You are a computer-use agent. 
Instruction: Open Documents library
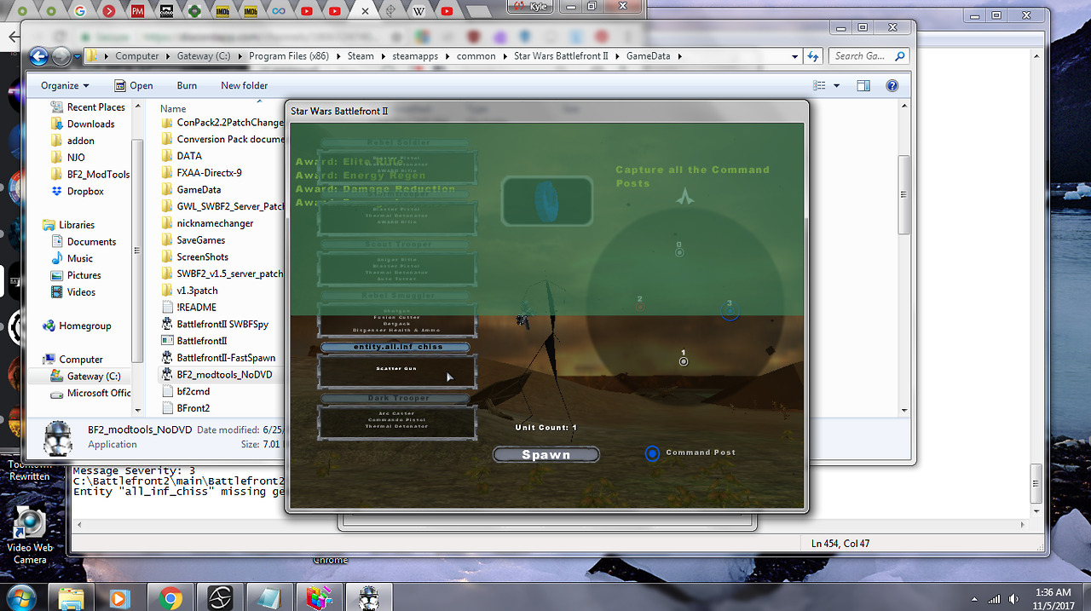[82, 242]
